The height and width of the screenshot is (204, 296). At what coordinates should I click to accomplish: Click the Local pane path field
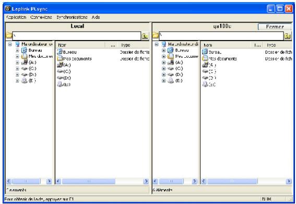click(76, 36)
